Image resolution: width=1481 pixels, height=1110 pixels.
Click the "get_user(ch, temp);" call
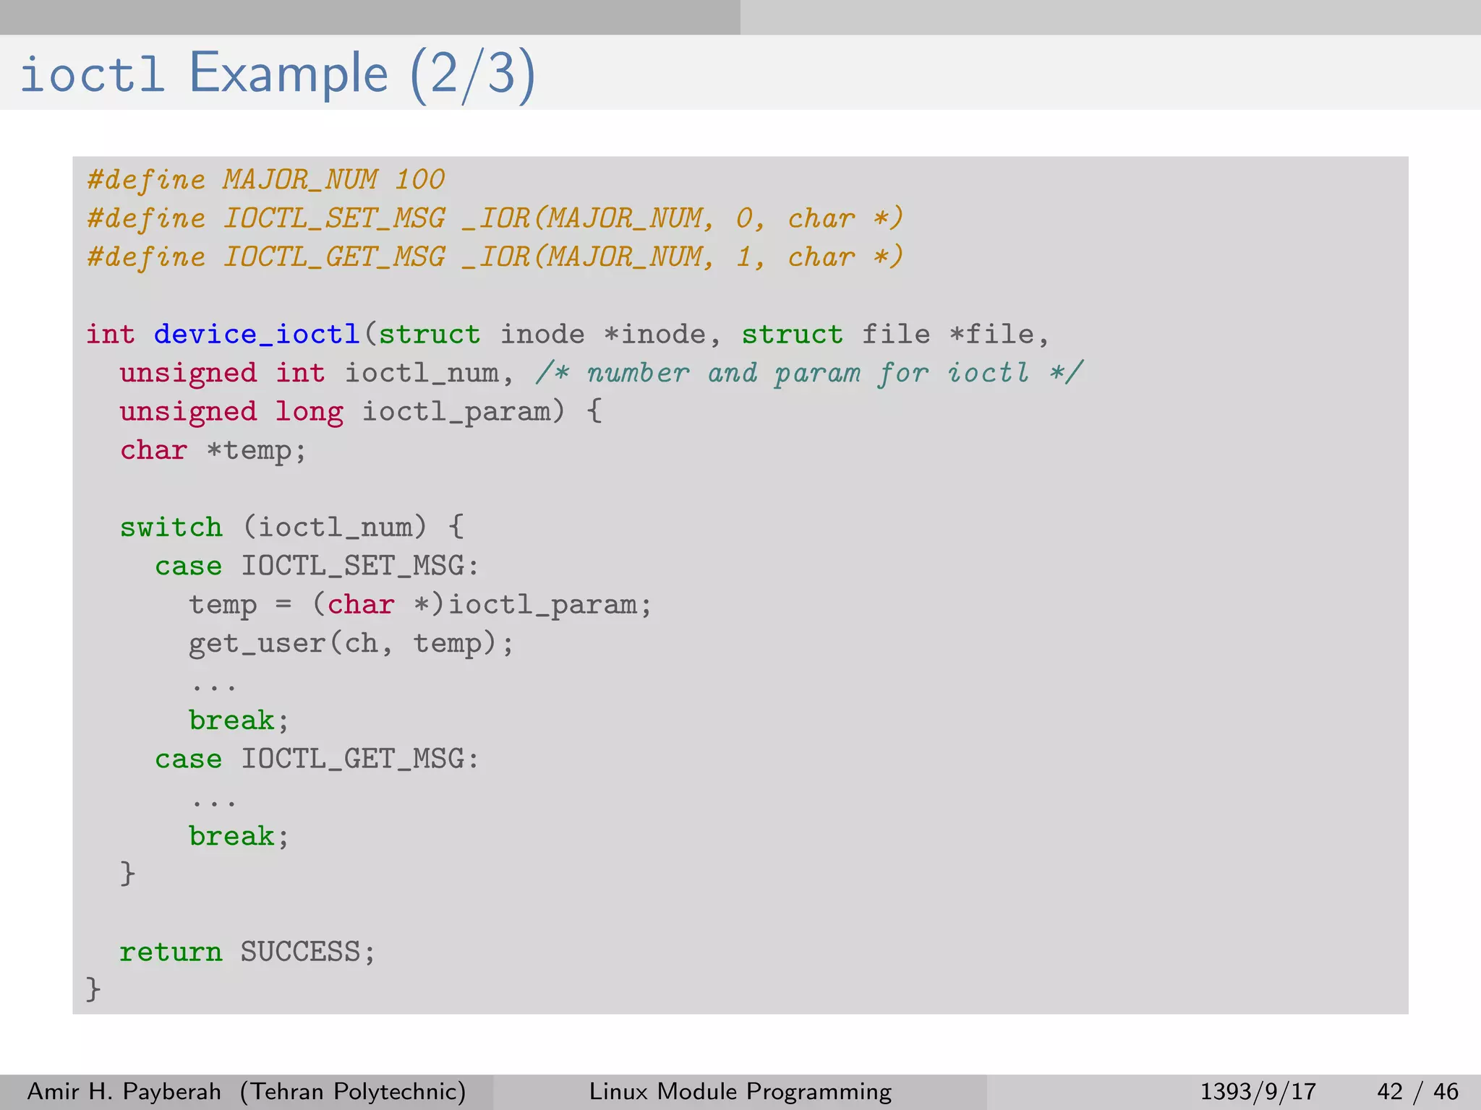[x=351, y=643]
